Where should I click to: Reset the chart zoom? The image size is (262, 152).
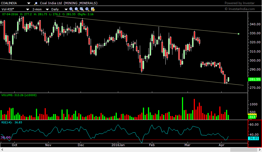point(87,9)
